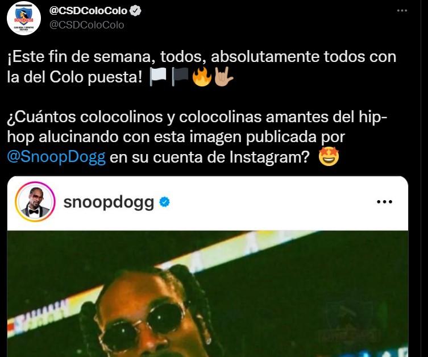This screenshot has height=357, width=428.
Task: Click the first line of the tweet
Action: click(201, 57)
